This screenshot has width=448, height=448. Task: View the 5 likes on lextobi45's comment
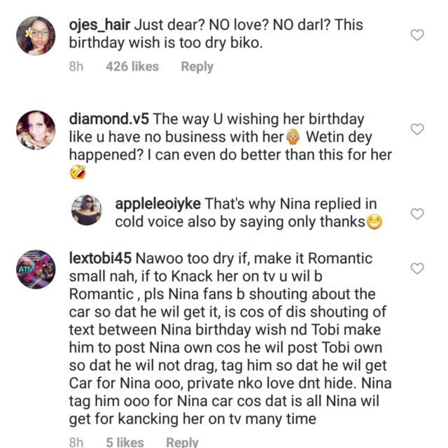(125, 442)
